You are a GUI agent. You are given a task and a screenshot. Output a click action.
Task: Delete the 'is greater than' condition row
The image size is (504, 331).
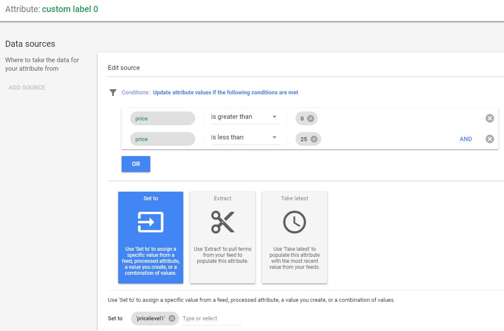489,118
